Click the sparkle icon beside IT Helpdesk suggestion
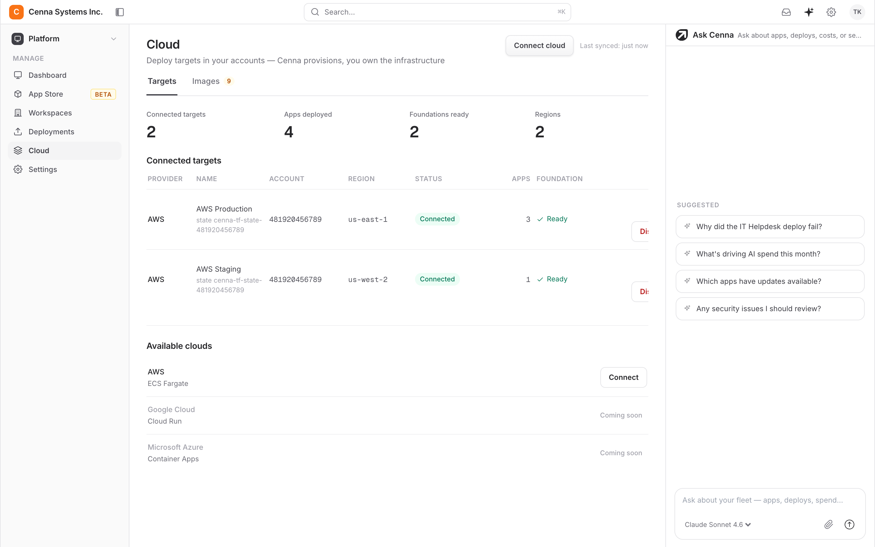 click(x=687, y=226)
